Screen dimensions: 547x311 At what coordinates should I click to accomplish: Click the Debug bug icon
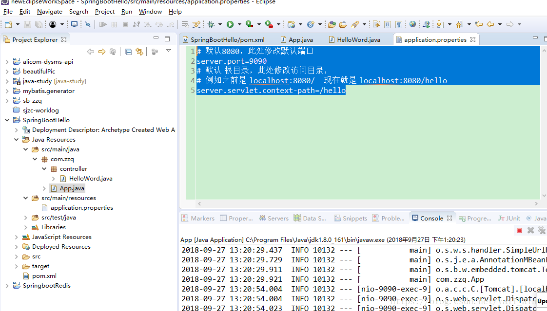tap(211, 24)
